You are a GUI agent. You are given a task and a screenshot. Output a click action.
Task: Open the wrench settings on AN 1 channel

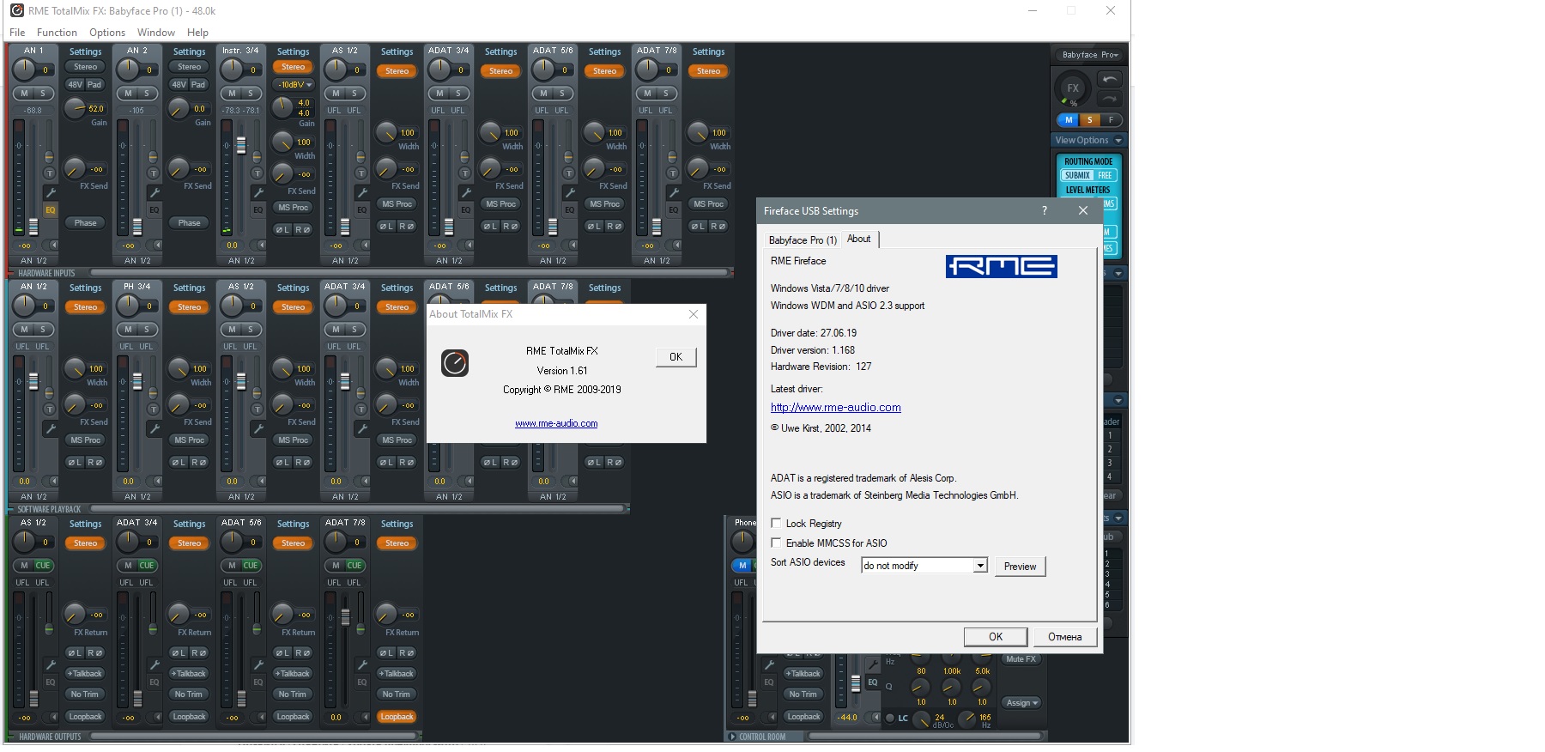(x=51, y=192)
